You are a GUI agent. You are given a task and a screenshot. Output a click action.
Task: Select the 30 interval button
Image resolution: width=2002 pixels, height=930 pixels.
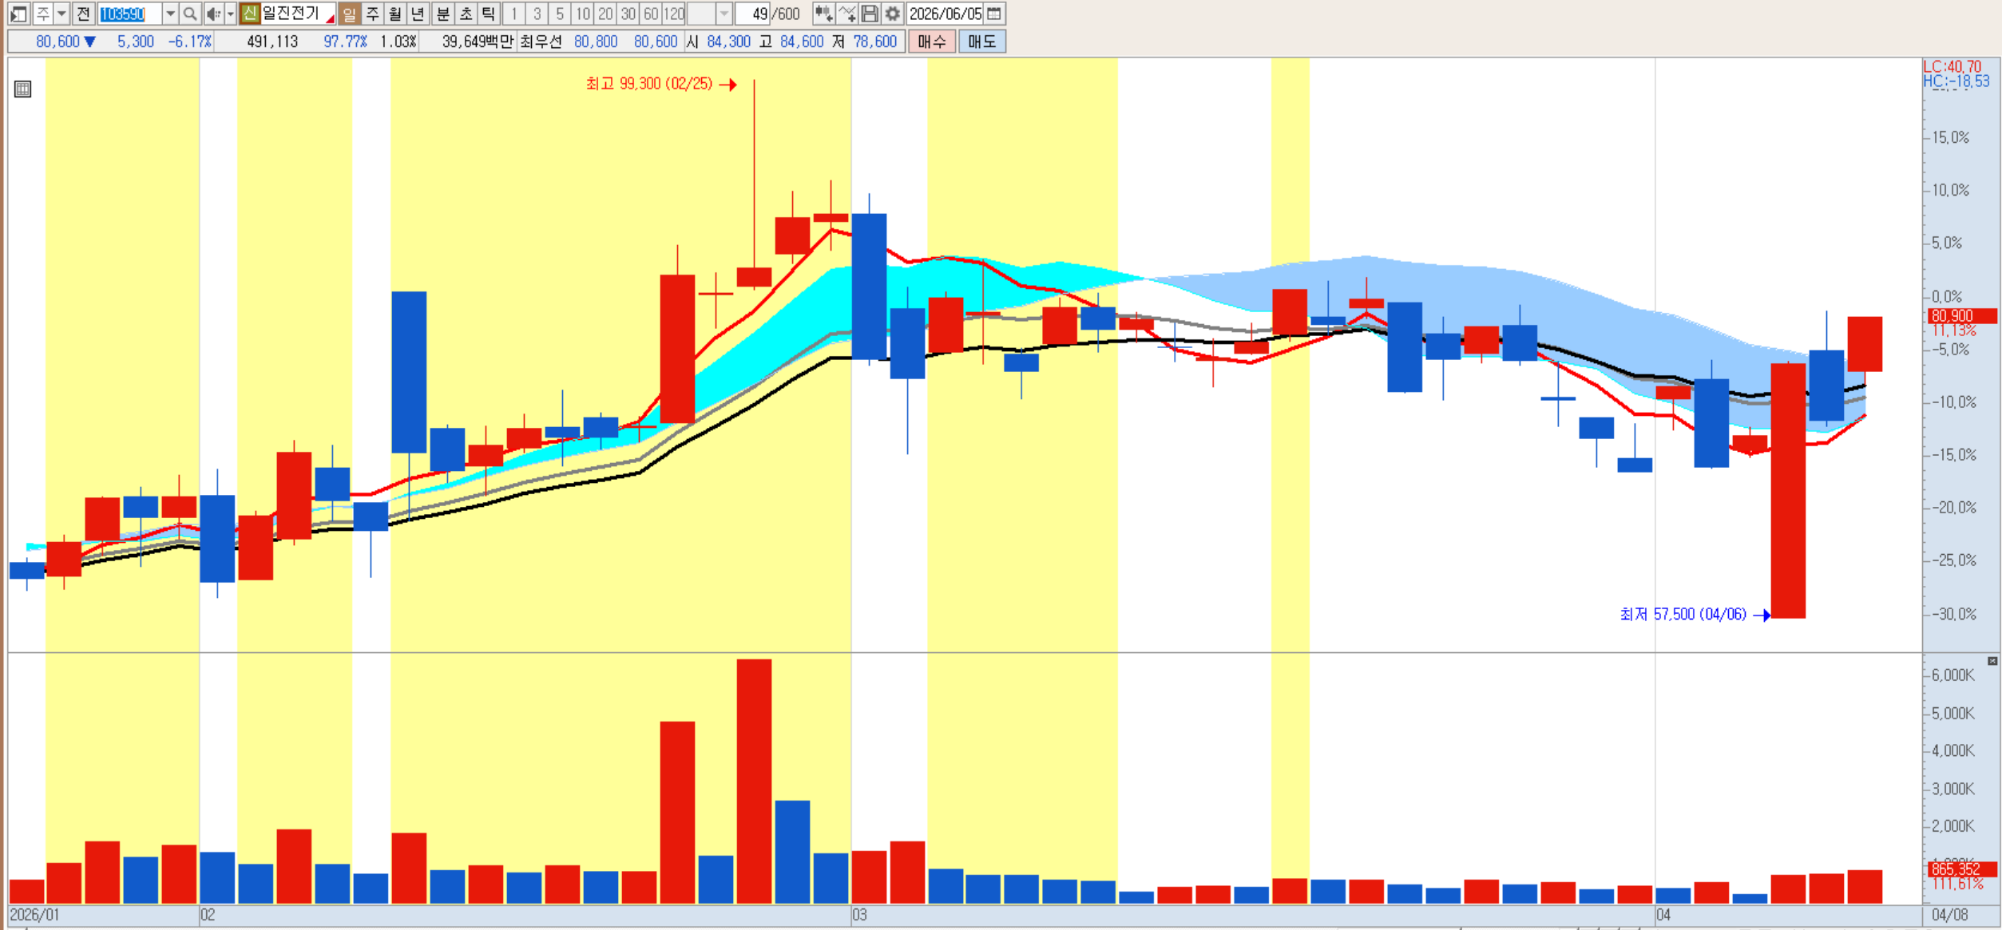628,14
